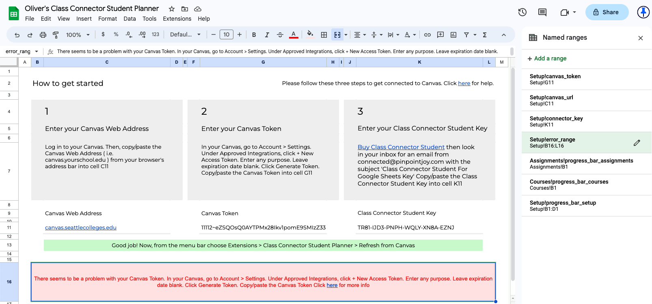Click the Share button
Screen dimensions: 652x304
coord(607,12)
